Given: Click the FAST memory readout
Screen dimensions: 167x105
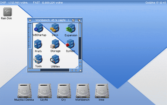Looking at the screenshot, I should point(48,3).
